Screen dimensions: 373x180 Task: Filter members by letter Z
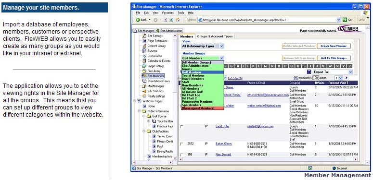pyautogui.click(x=350, y=66)
